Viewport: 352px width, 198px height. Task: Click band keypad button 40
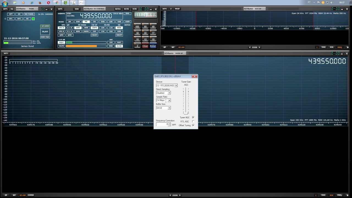pos(153,26)
